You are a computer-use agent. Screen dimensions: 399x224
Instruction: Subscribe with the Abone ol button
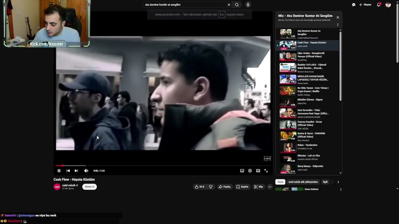point(89,187)
